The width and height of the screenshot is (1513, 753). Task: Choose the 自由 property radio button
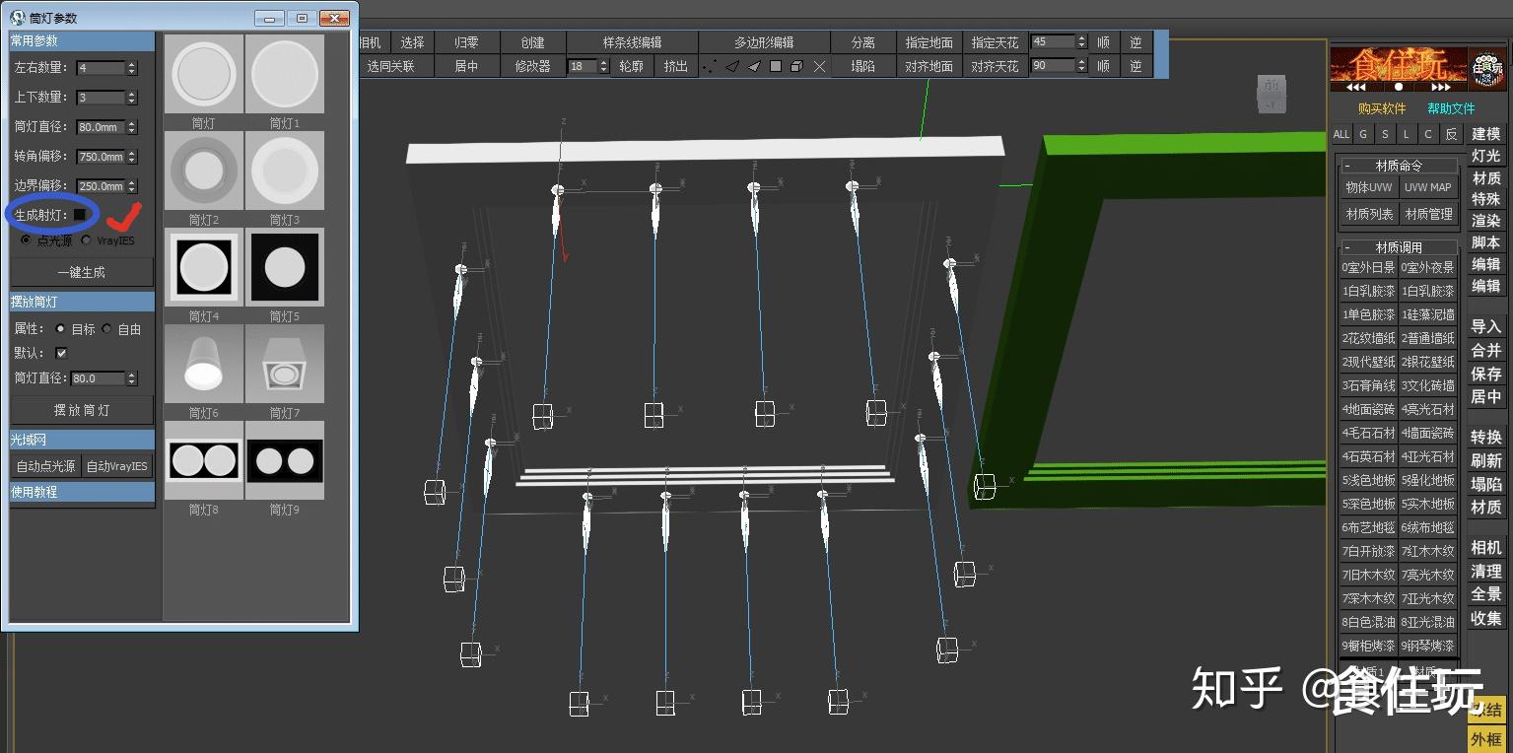[x=106, y=329]
